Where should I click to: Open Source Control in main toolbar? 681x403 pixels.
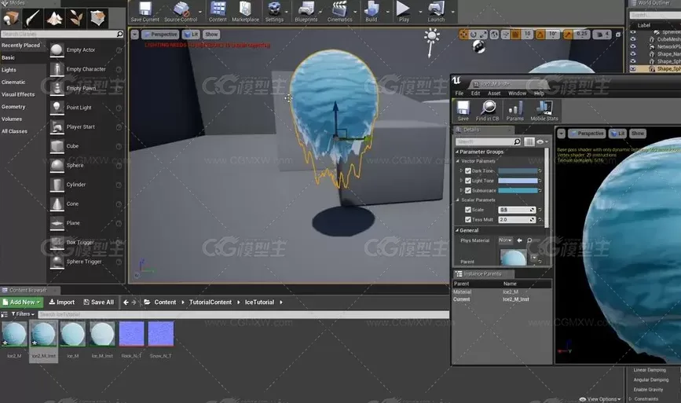click(x=181, y=12)
